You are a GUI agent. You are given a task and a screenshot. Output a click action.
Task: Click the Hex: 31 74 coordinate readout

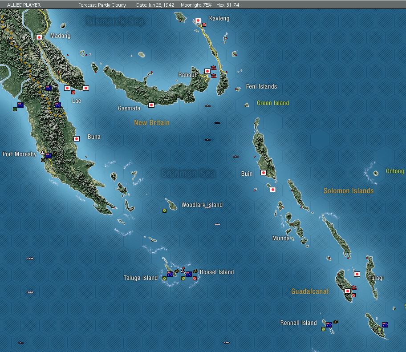228,5
